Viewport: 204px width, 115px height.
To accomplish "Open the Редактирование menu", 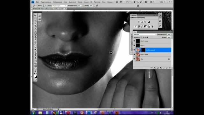I will (x=46, y=2).
